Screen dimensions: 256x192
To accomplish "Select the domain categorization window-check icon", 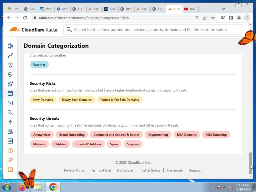I will 10,93.
